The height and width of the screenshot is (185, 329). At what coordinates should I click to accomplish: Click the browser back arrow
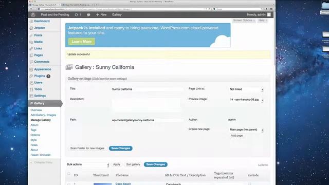(31, 9)
